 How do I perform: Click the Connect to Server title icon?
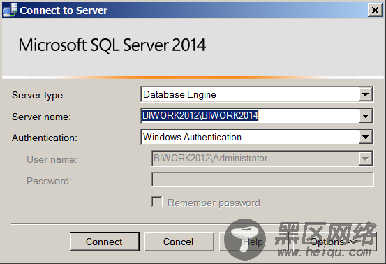point(10,10)
